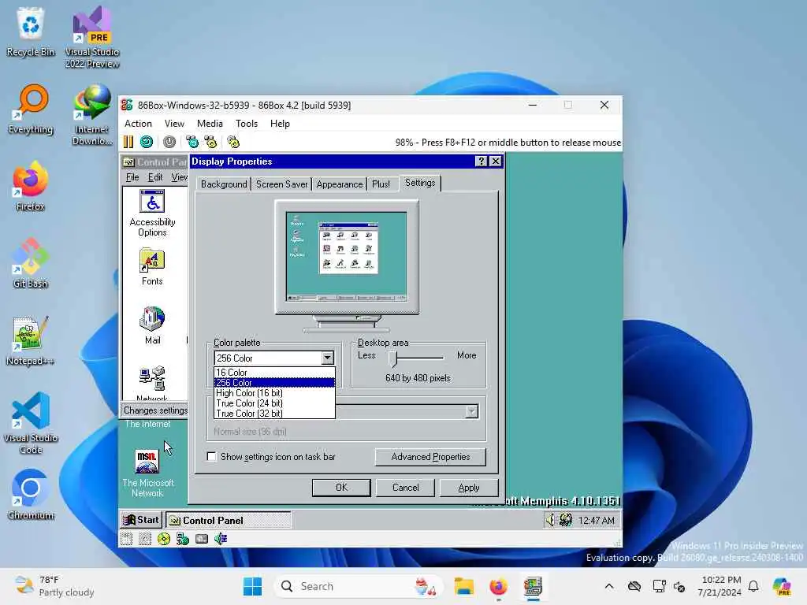Click the Windows 11 Search box
The width and height of the screenshot is (807, 605).
pos(359,586)
